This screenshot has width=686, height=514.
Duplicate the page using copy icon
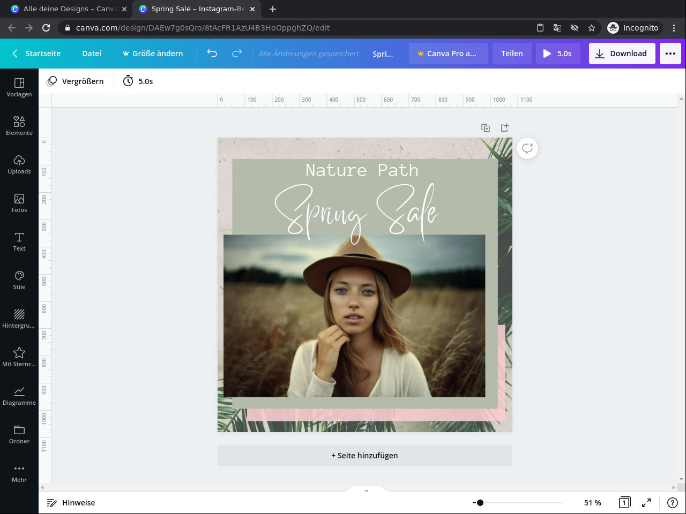click(x=486, y=128)
